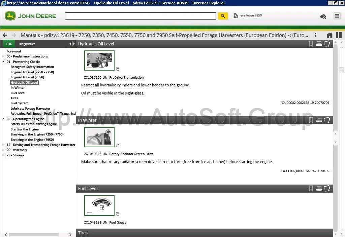
Task: Open the Fuel Gauge thumbnail image
Action: pyautogui.click(x=99, y=205)
